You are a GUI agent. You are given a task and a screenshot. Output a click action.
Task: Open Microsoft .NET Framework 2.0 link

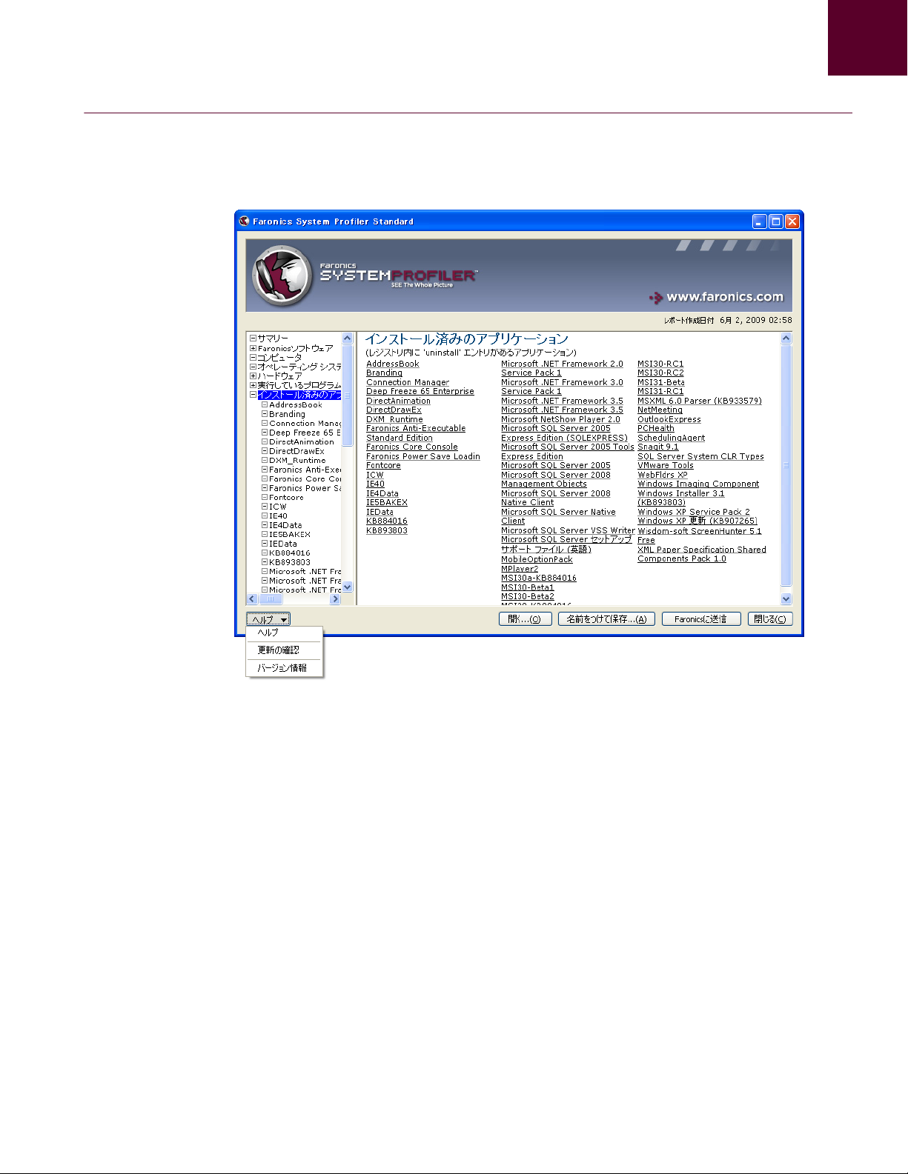(562, 364)
